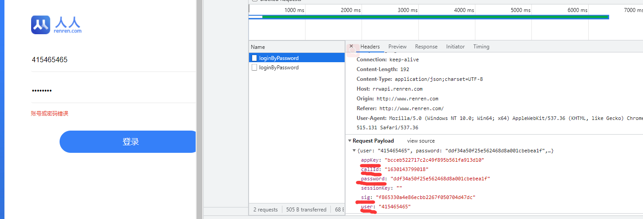Image resolution: width=643 pixels, height=219 pixels.
Task: Click the Origin header value
Action: pos(407,99)
